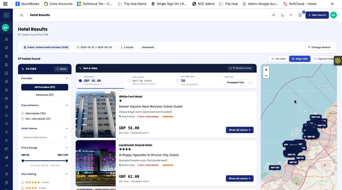Open the dashboard grid icon in sidebar
The width and height of the screenshot is (342, 190).
pyautogui.click(x=6, y=39)
